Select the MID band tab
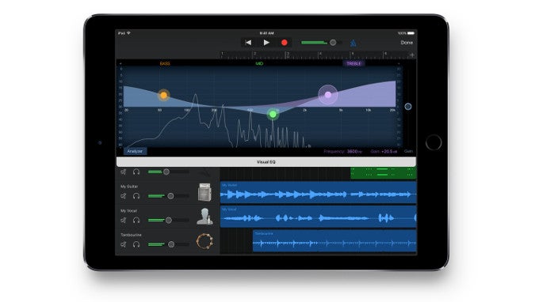Image resolution: width=539 pixels, height=302 pixels. point(259,64)
